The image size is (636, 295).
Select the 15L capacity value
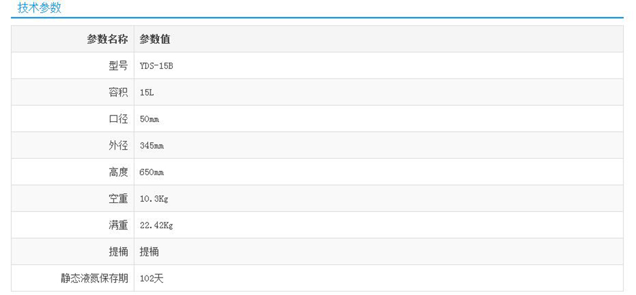coord(147,93)
